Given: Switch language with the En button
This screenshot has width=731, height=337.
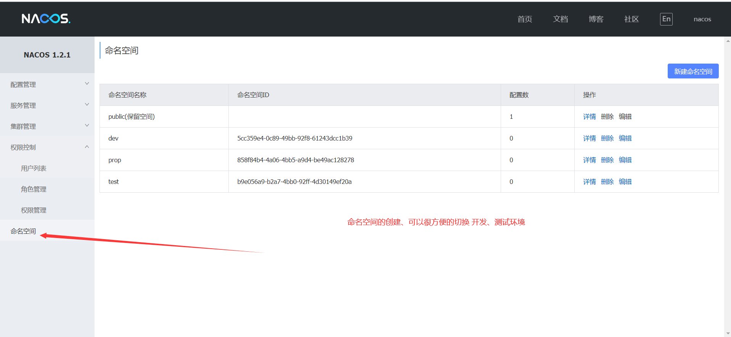Looking at the screenshot, I should [x=666, y=19].
